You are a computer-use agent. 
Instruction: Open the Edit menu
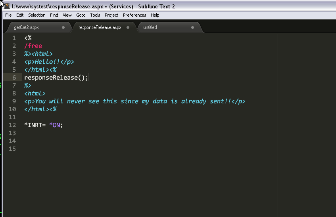(20, 15)
